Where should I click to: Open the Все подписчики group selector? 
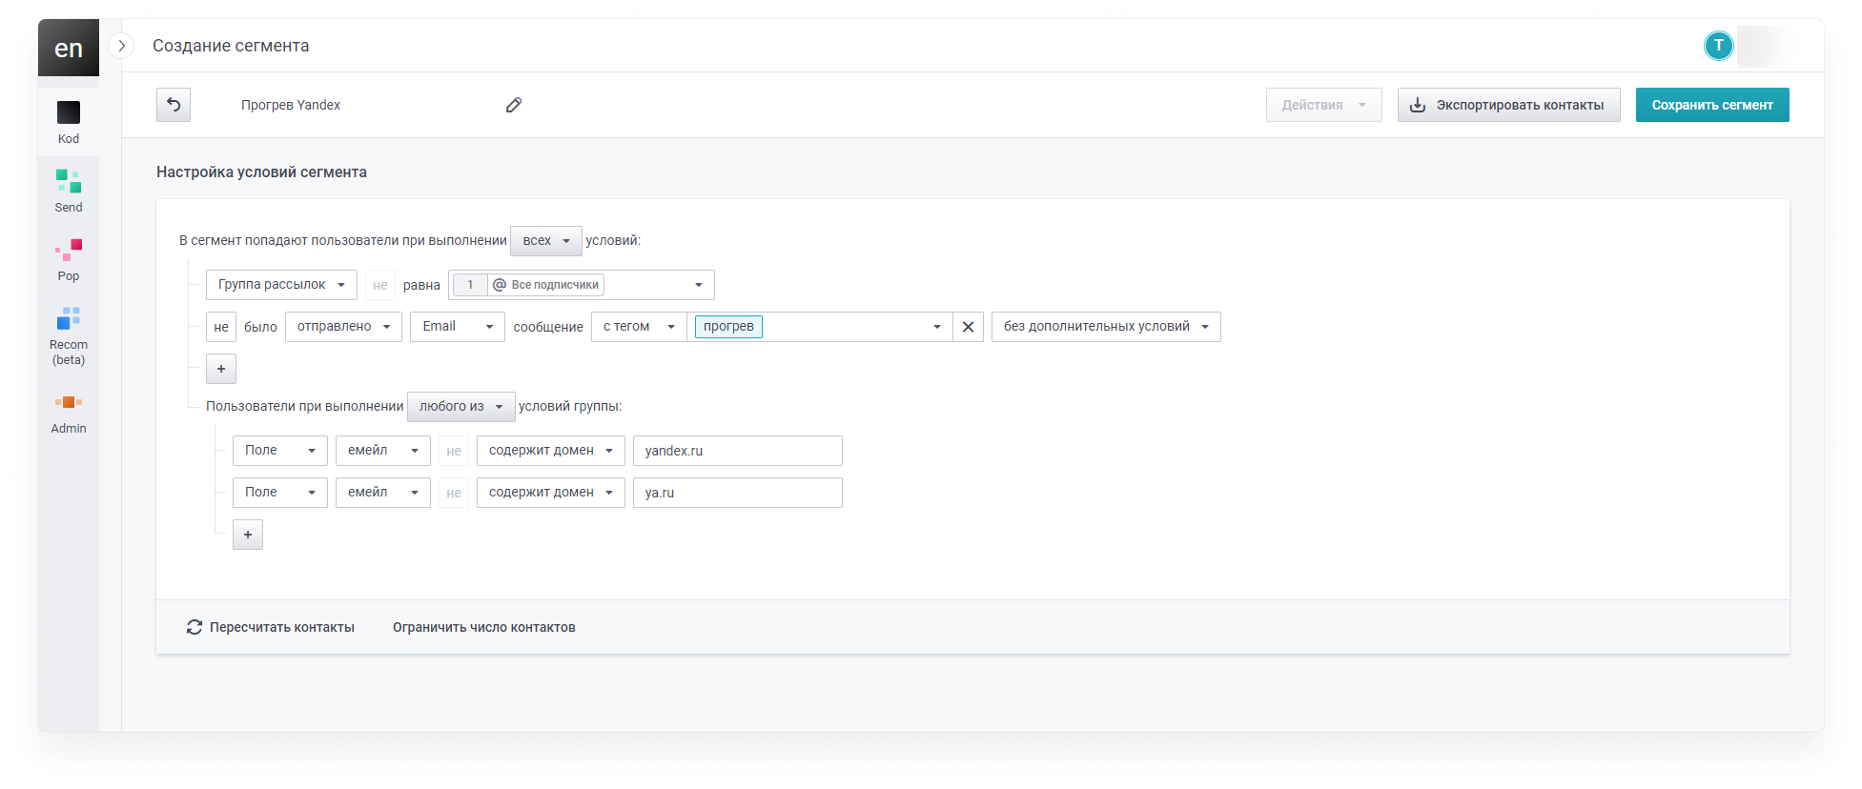tap(582, 285)
